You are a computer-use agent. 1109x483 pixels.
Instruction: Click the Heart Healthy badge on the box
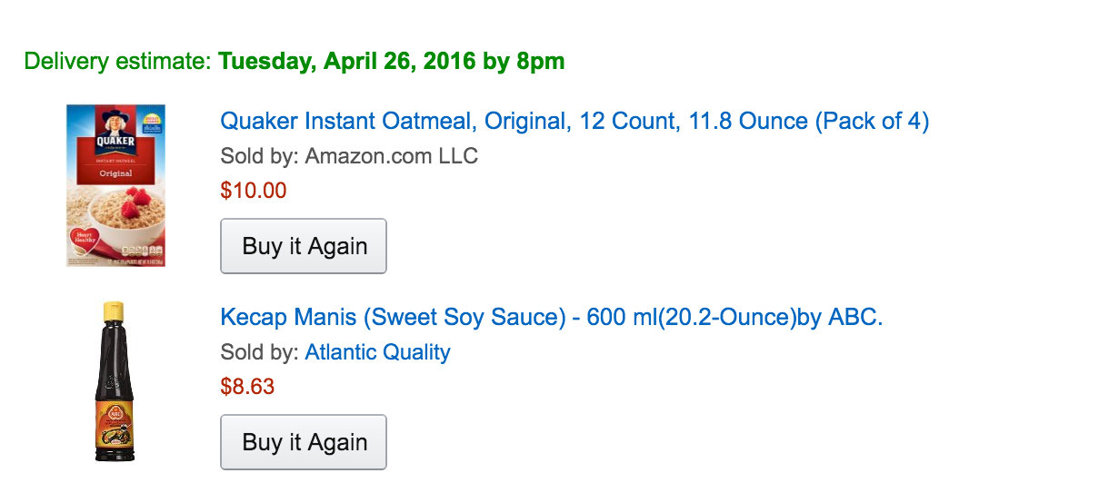[x=84, y=241]
